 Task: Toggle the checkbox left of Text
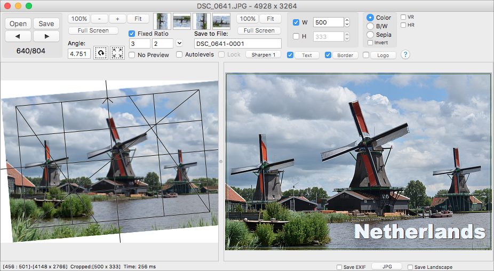(290, 55)
